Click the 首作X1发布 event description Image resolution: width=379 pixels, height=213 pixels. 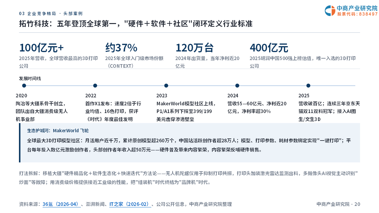113,112
